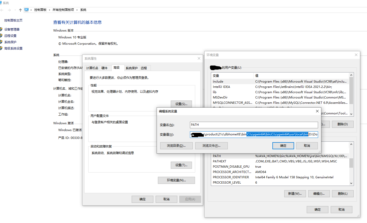This screenshot has width=367, height=223.
Task: Click 浏览目录(D)... button
Action: pyautogui.click(x=176, y=146)
